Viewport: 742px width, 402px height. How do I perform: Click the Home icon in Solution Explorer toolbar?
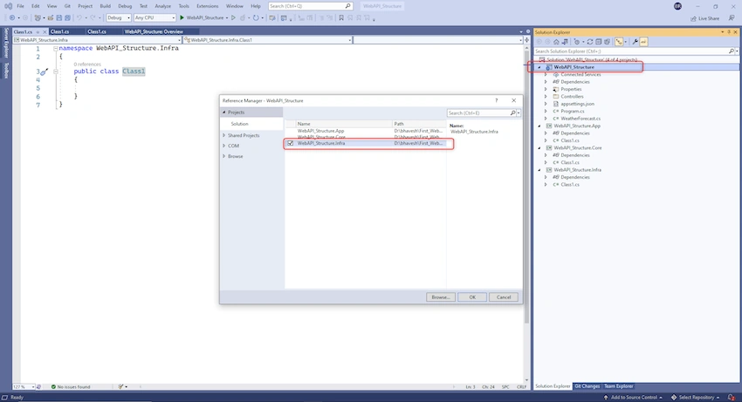click(x=556, y=42)
